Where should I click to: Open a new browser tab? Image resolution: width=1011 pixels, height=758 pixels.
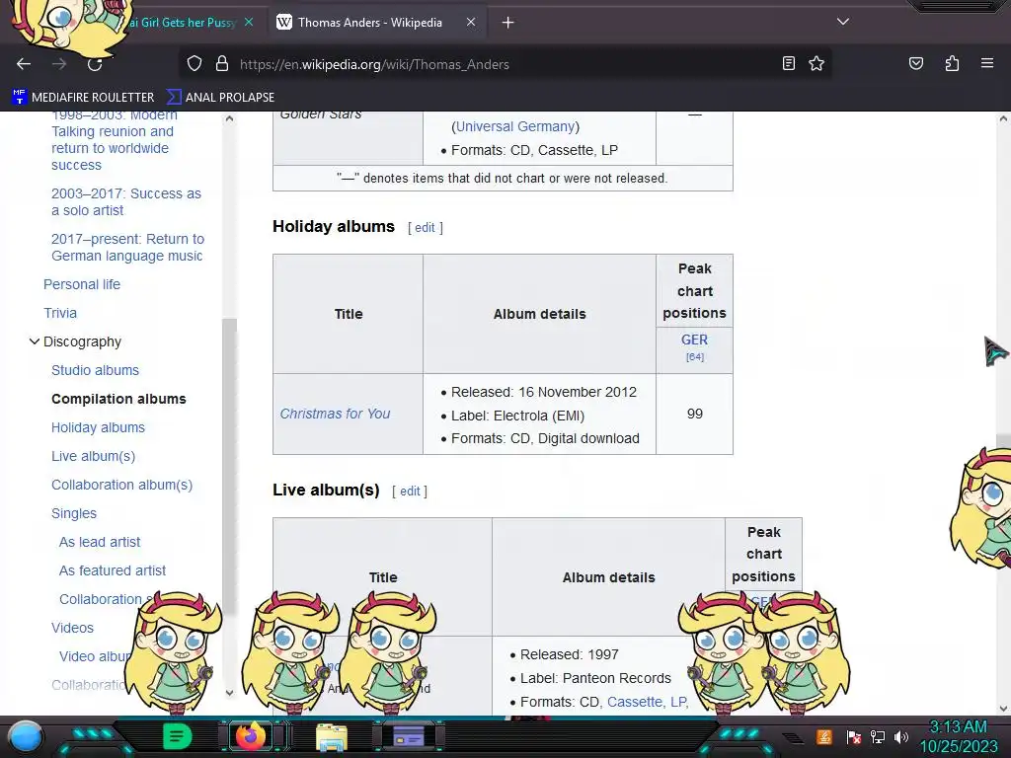coord(508,23)
